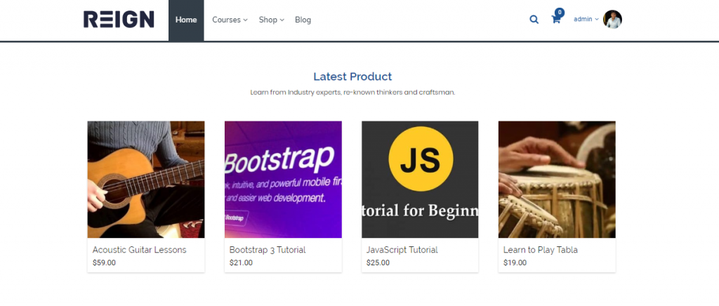Screen dimensions: 719x306
Task: Expand the admin user dropdown
Action: [586, 19]
